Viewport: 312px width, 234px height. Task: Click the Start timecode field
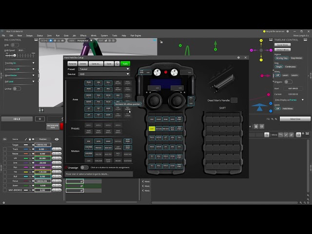click(x=293, y=89)
